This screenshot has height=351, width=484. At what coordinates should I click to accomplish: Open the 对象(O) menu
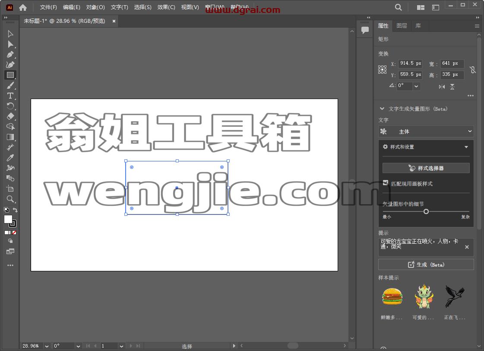tap(95, 7)
